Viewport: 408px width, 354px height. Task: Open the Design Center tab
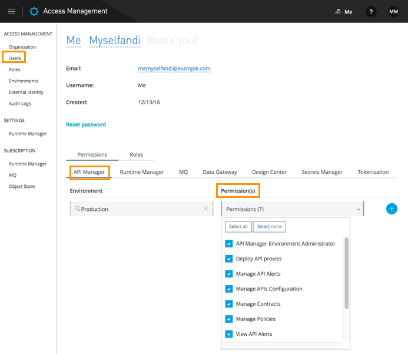(x=269, y=172)
